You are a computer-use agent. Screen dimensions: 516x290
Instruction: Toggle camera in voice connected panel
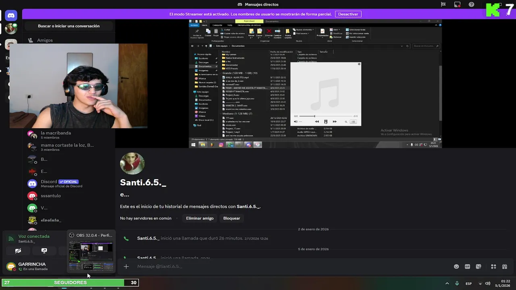point(18,251)
